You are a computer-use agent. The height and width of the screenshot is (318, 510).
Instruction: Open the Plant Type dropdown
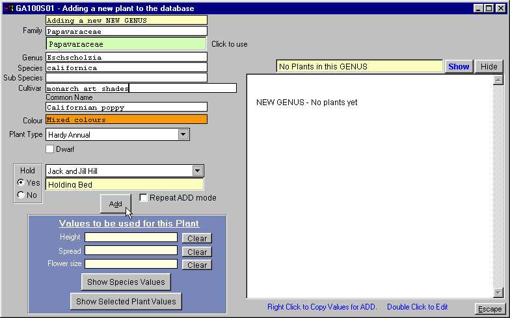183,135
